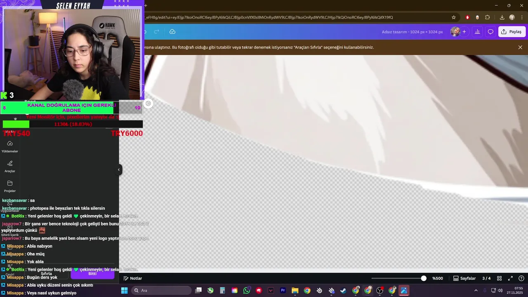
Task: Open Steam from the taskbar
Action: click(x=343, y=290)
